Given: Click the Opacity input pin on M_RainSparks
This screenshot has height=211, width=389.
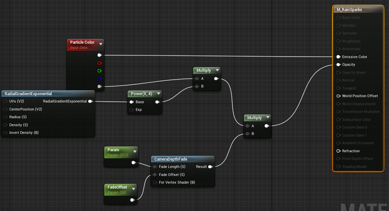Looking at the screenshot, I should coord(338,64).
